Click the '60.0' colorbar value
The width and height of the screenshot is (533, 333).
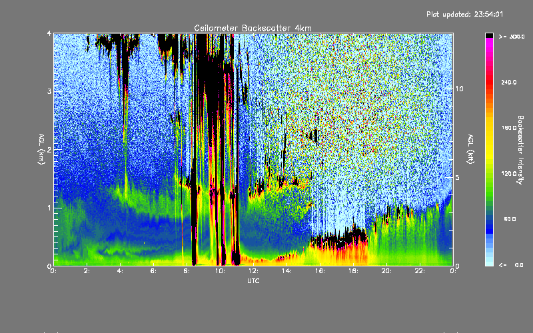(x=510, y=219)
